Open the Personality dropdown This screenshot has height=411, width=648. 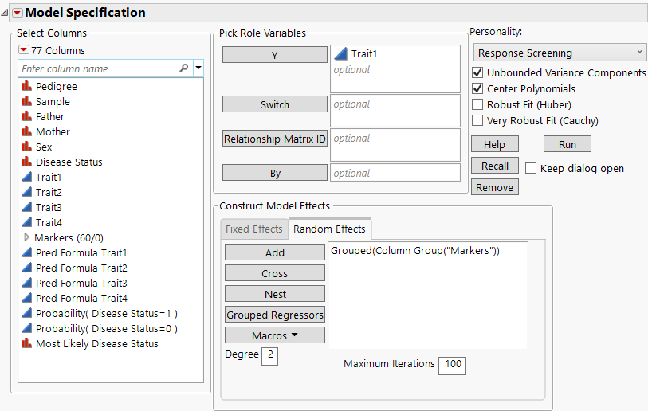pyautogui.click(x=560, y=53)
